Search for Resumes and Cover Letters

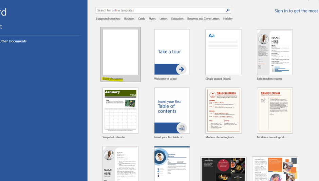click(203, 19)
